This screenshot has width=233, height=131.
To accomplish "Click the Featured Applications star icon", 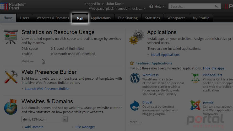I will (x=132, y=63).
